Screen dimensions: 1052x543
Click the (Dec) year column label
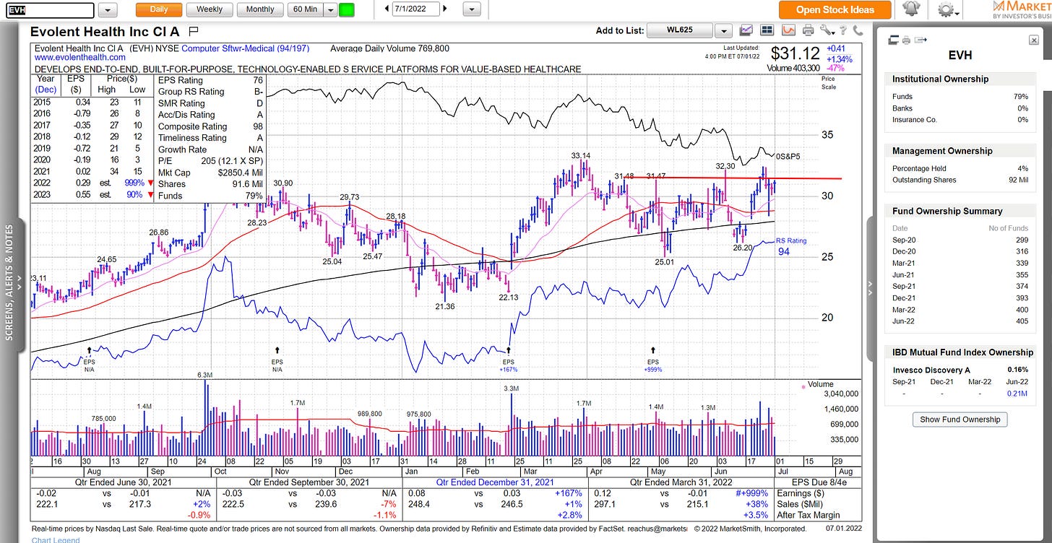pos(46,90)
